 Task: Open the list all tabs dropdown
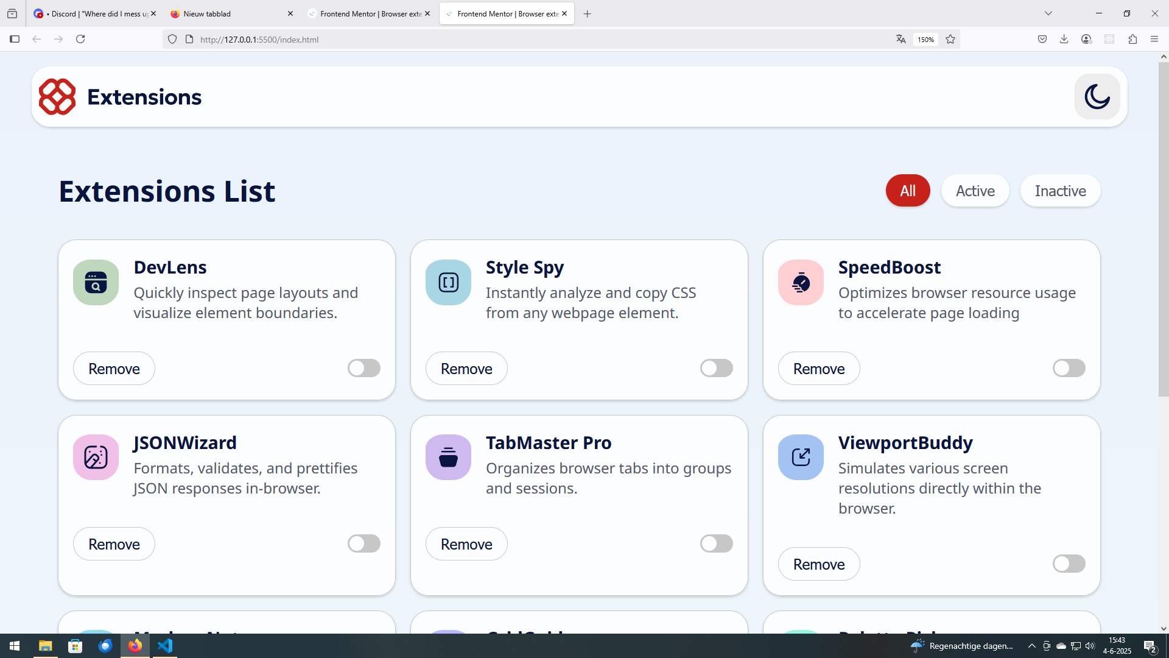pos(1048,13)
